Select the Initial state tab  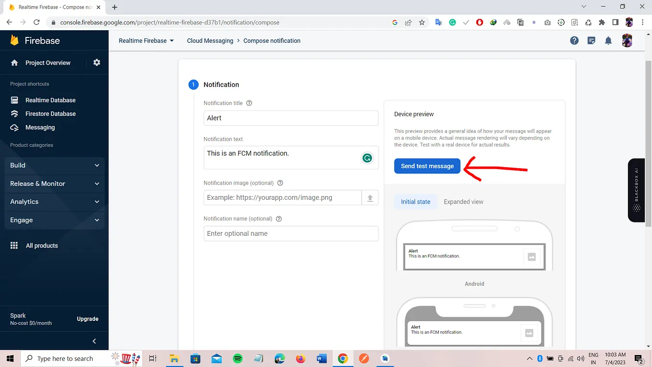point(415,202)
